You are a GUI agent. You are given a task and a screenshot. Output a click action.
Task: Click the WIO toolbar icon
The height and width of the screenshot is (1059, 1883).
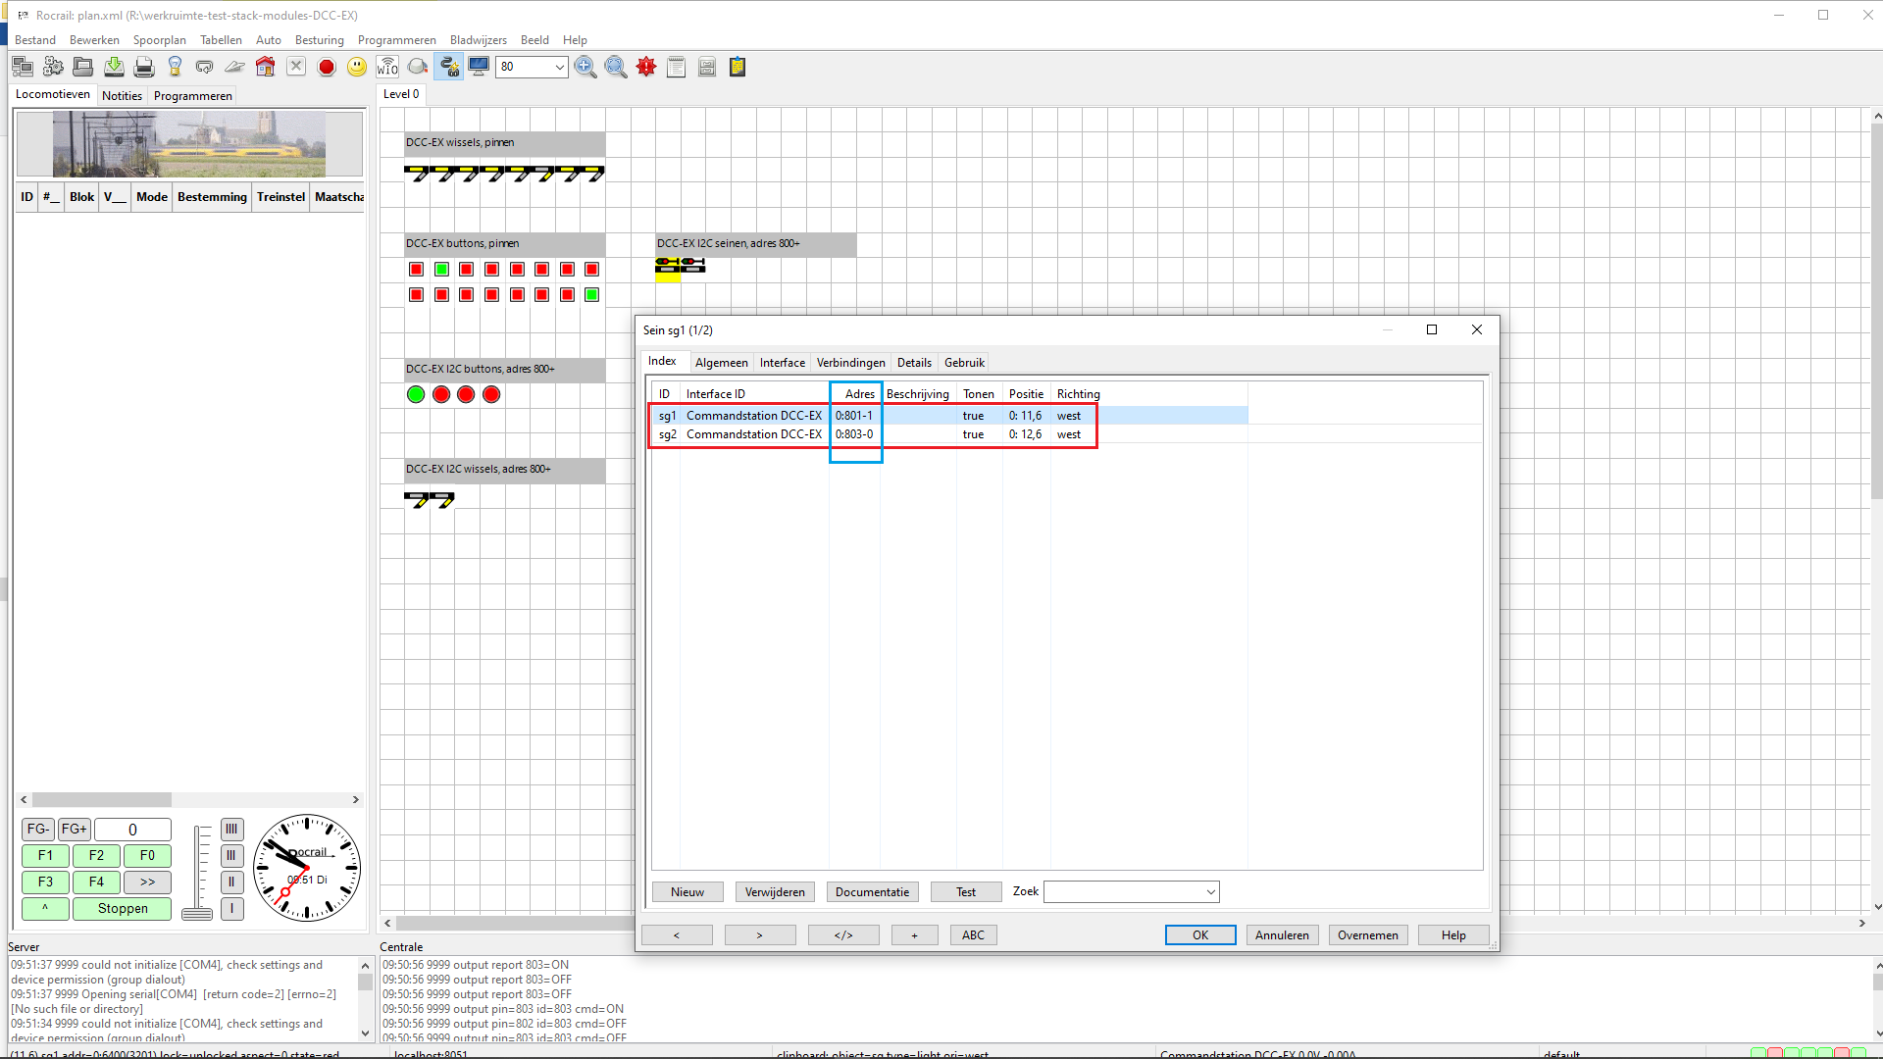coord(387,67)
